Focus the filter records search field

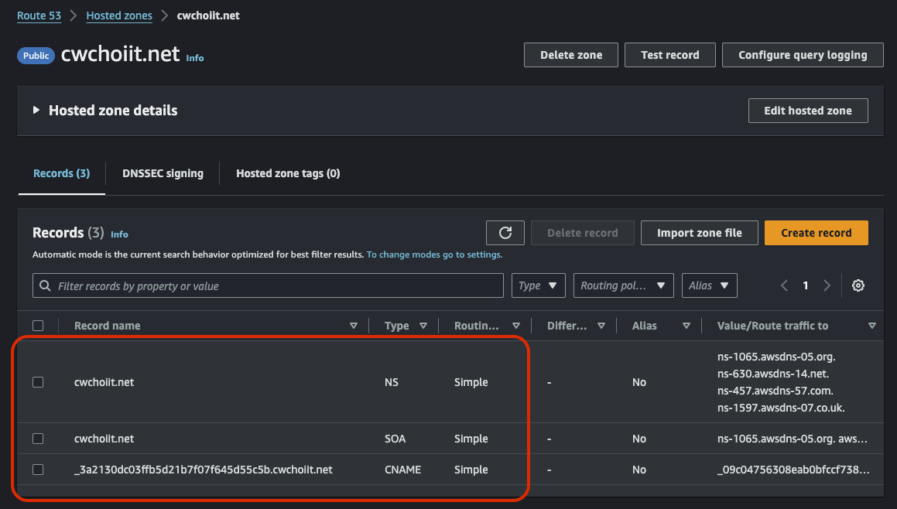268,285
